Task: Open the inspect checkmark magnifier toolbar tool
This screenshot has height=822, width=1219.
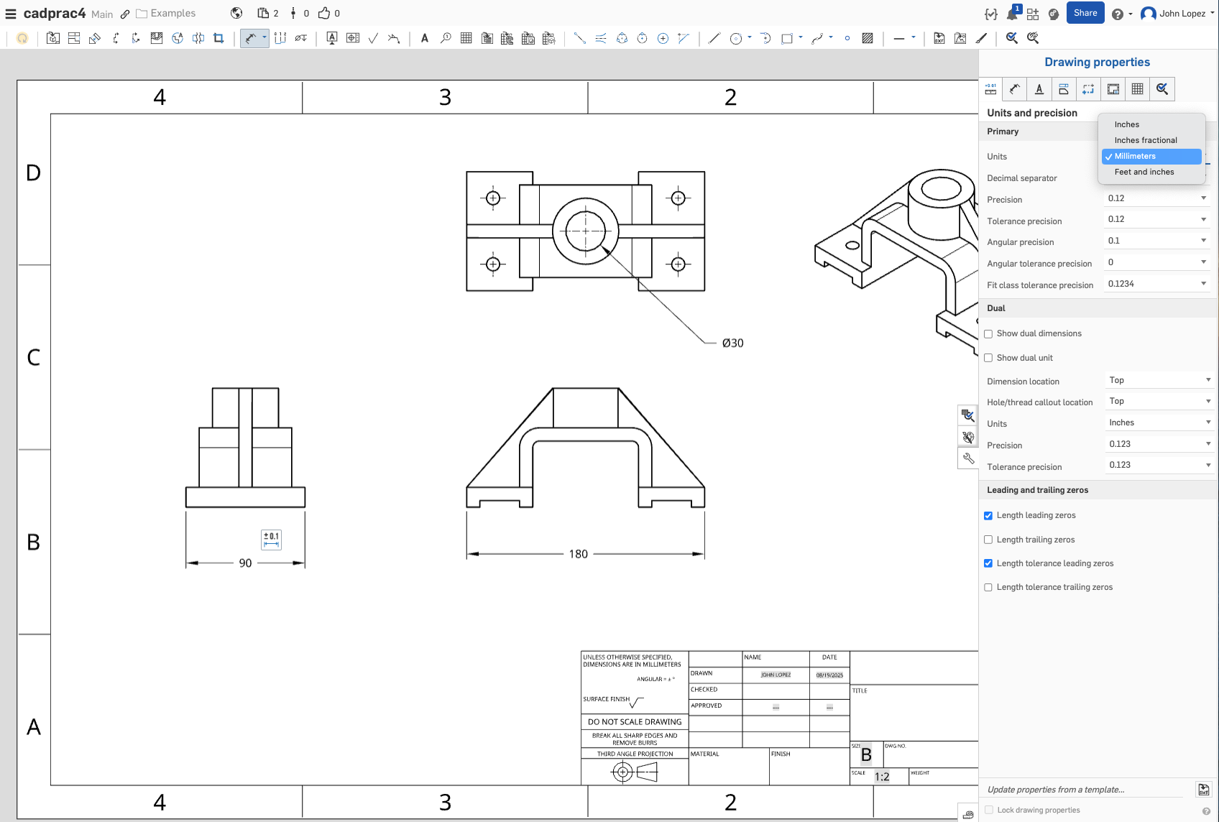Action: click(1012, 38)
